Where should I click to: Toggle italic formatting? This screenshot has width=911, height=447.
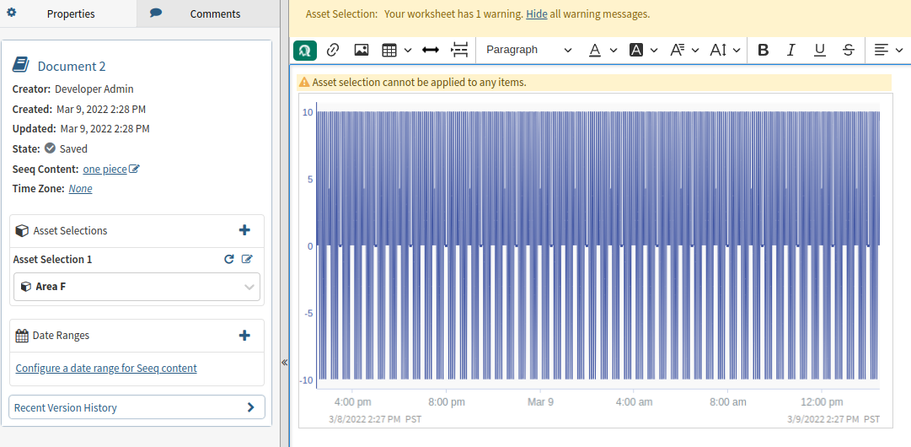tap(790, 50)
